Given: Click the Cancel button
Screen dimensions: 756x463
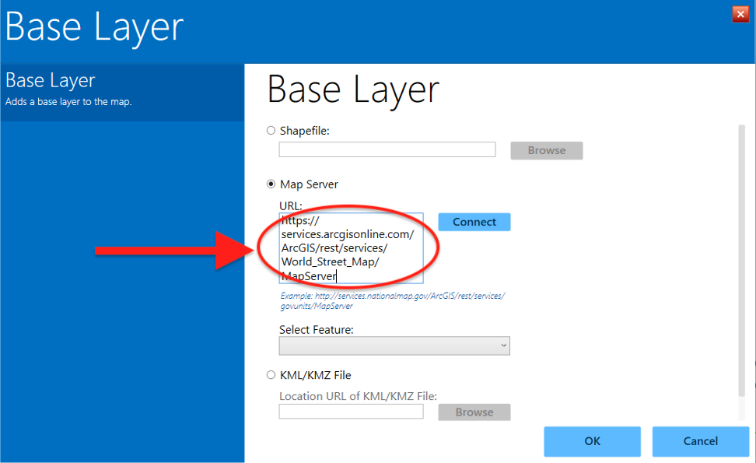Looking at the screenshot, I should click(701, 441).
